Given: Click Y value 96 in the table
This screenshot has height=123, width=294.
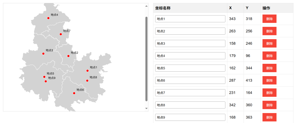Looking at the screenshot, I should tap(248, 56).
